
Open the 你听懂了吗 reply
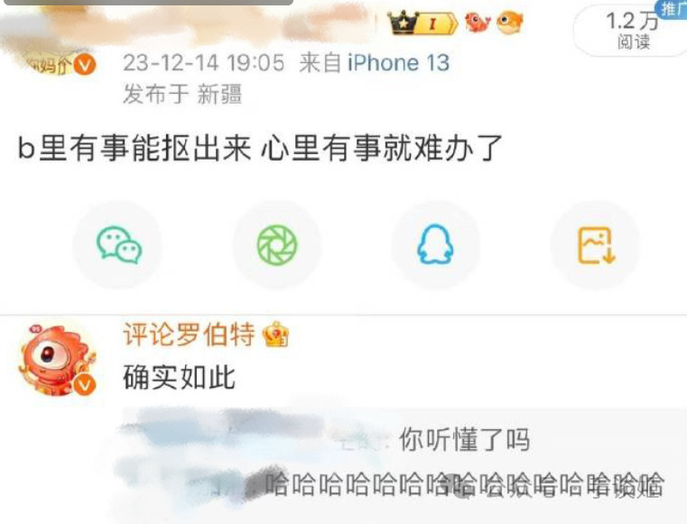tap(464, 440)
